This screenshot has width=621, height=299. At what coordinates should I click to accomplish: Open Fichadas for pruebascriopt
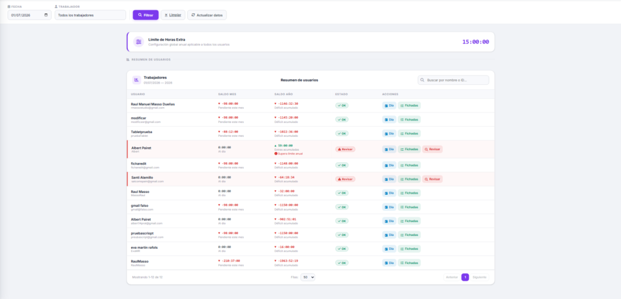pos(409,235)
